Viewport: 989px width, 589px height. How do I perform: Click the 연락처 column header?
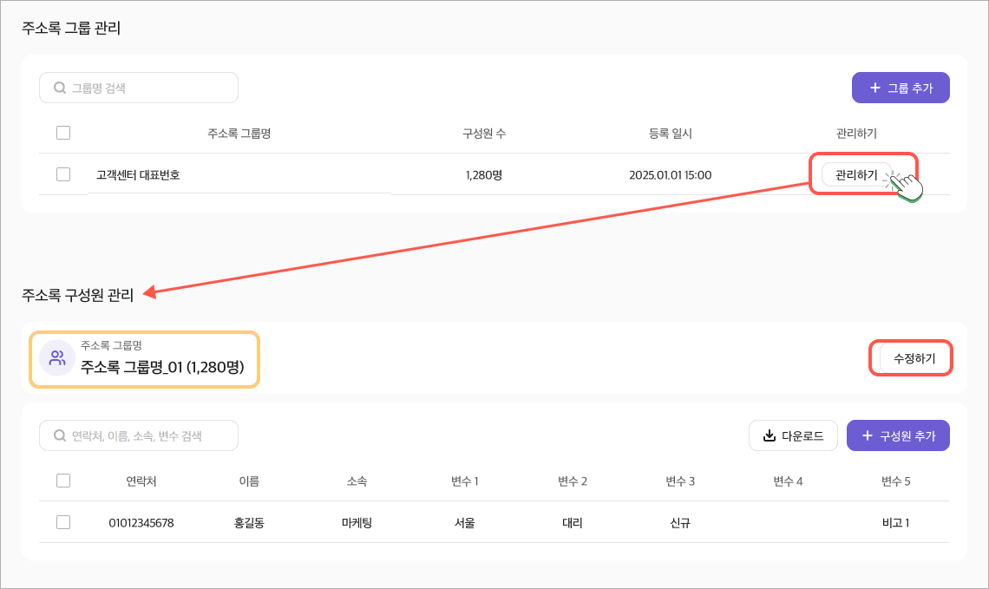tap(141, 481)
